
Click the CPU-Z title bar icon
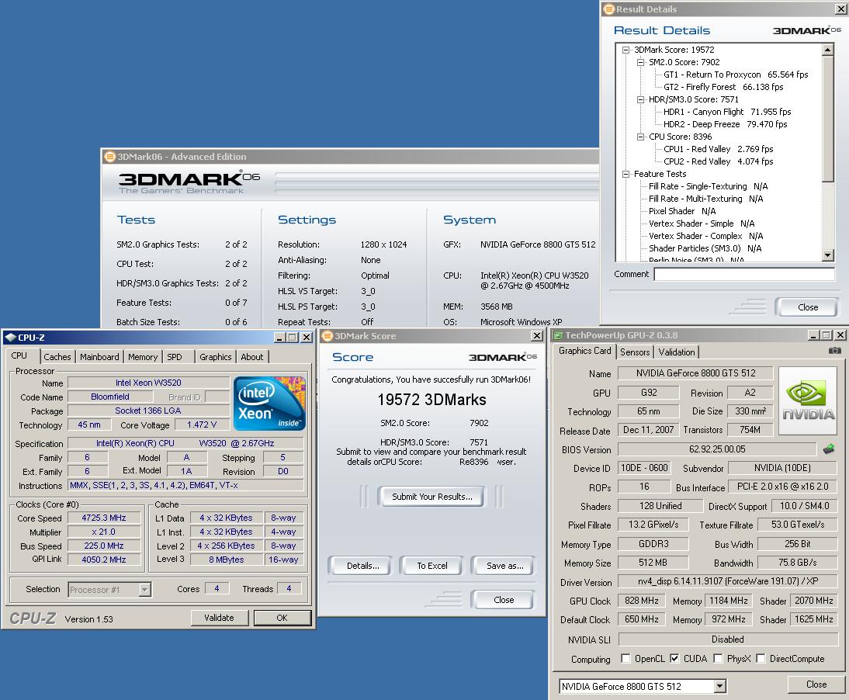point(10,338)
